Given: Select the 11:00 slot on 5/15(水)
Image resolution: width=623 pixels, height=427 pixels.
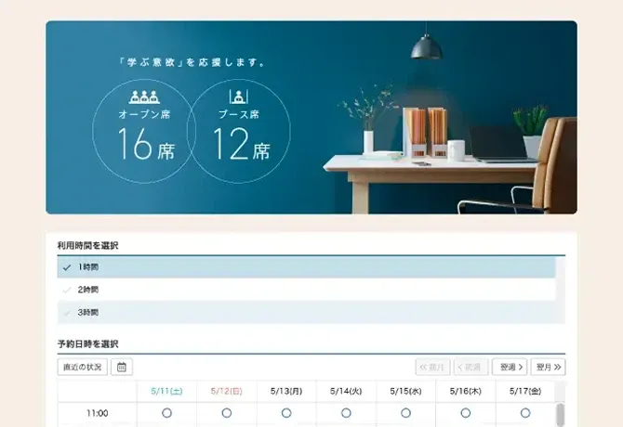Looking at the screenshot, I should [405, 413].
